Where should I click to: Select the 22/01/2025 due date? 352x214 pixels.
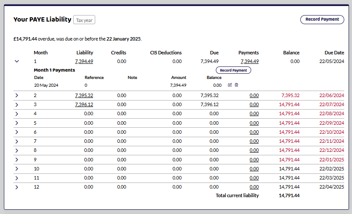coord(332,160)
